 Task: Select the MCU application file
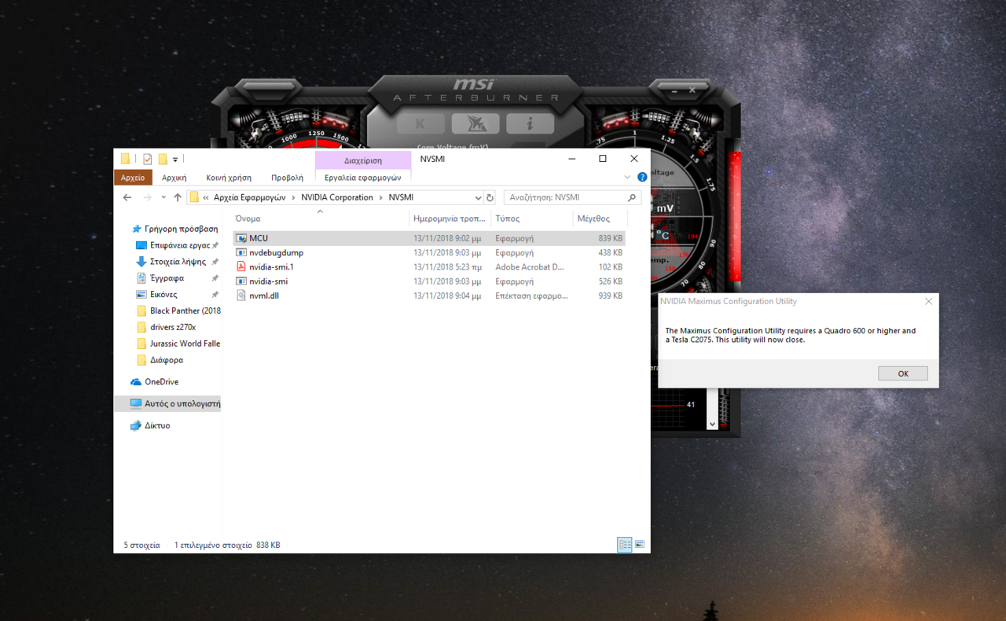429,238
